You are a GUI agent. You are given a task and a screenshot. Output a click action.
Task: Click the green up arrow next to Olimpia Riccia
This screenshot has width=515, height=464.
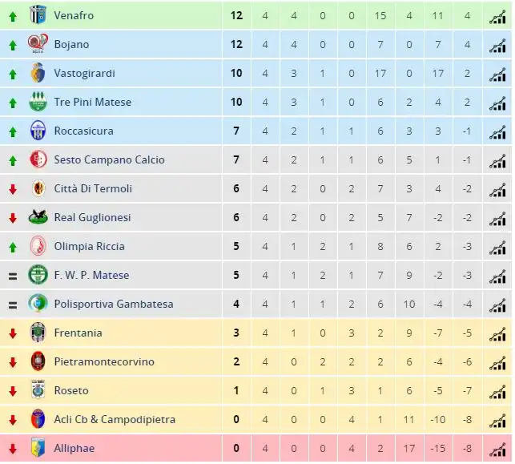pos(13,247)
